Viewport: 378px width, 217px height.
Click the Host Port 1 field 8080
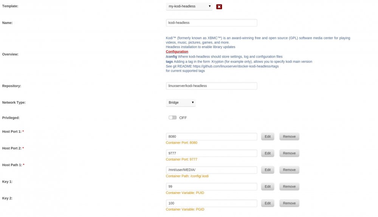pos(211,136)
